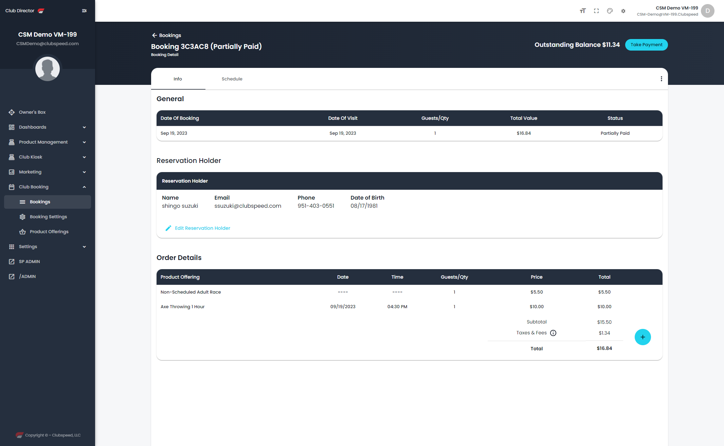Click the ssuzuki@clubspeed.com email value

[x=248, y=206]
